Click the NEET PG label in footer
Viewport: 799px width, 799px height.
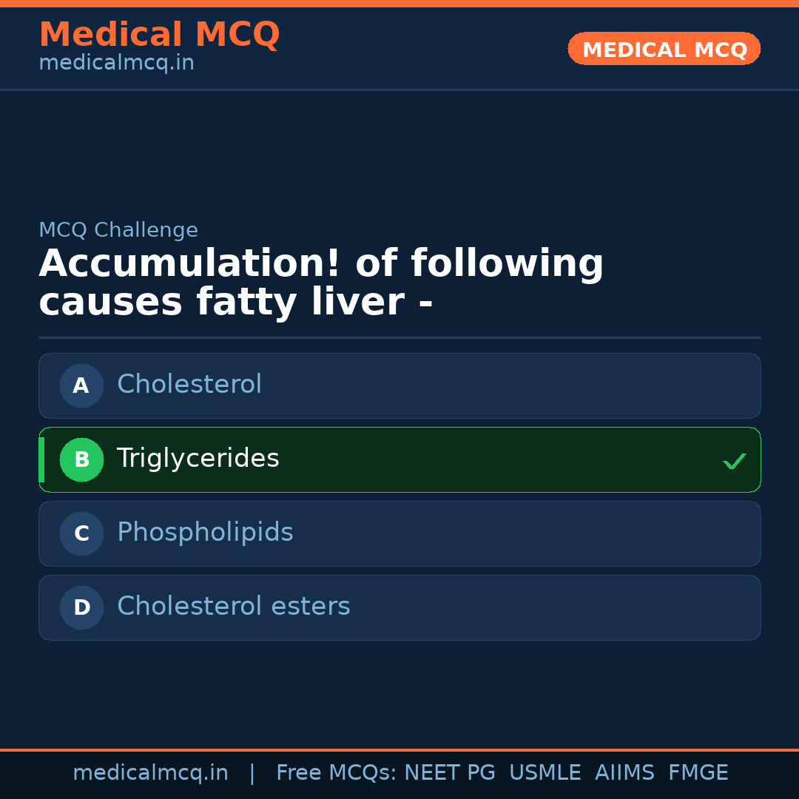pos(449,772)
